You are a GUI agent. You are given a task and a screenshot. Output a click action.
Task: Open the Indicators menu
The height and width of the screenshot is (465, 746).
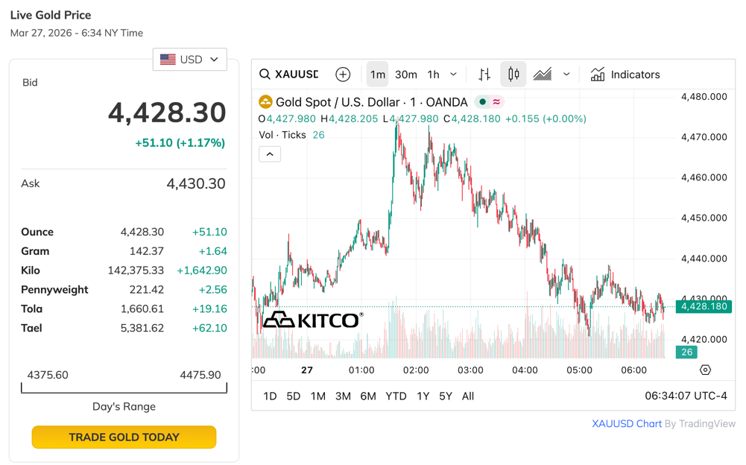click(625, 75)
